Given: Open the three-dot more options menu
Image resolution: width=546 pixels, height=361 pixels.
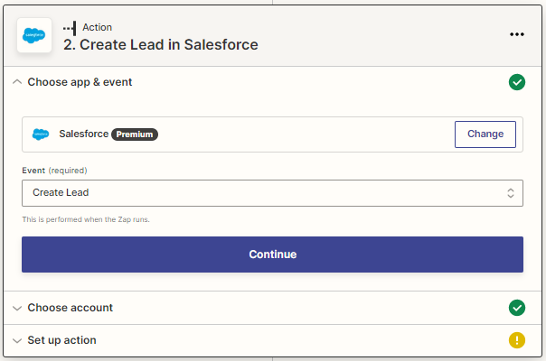Looking at the screenshot, I should tap(517, 34).
